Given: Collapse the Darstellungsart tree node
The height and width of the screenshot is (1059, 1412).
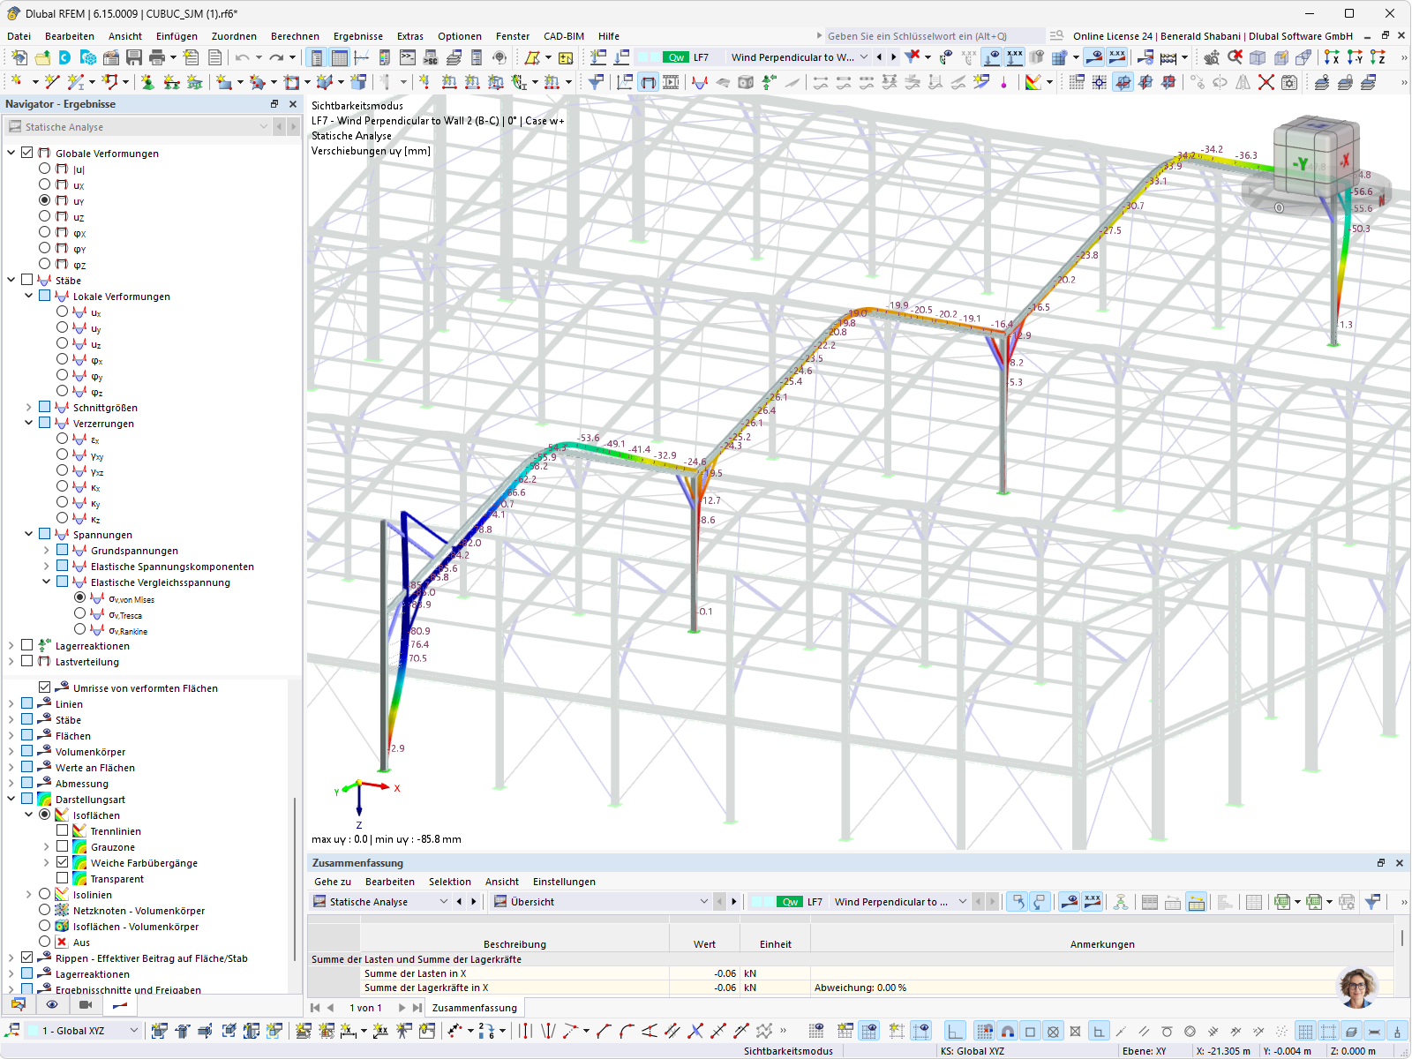Looking at the screenshot, I should click(x=11, y=799).
